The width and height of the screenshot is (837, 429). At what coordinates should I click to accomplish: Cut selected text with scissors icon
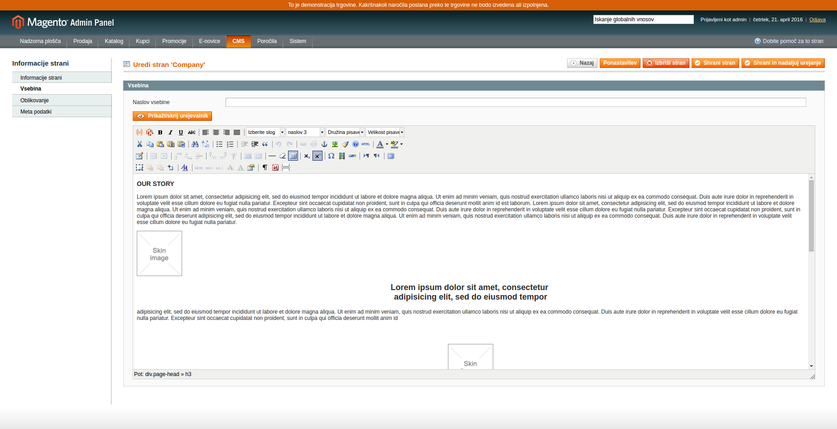[x=139, y=144]
